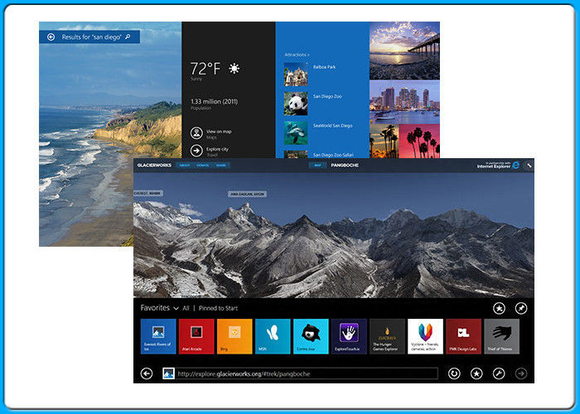This screenshot has width=580, height=414.
Task: Click the Internet Explorer logo
Action: (x=515, y=166)
